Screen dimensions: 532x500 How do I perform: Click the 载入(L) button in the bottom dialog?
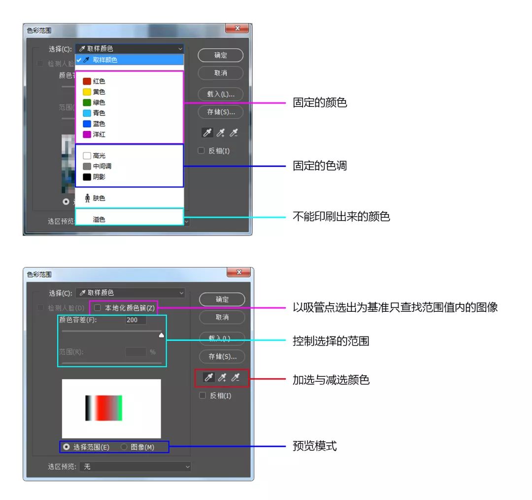[x=221, y=339]
